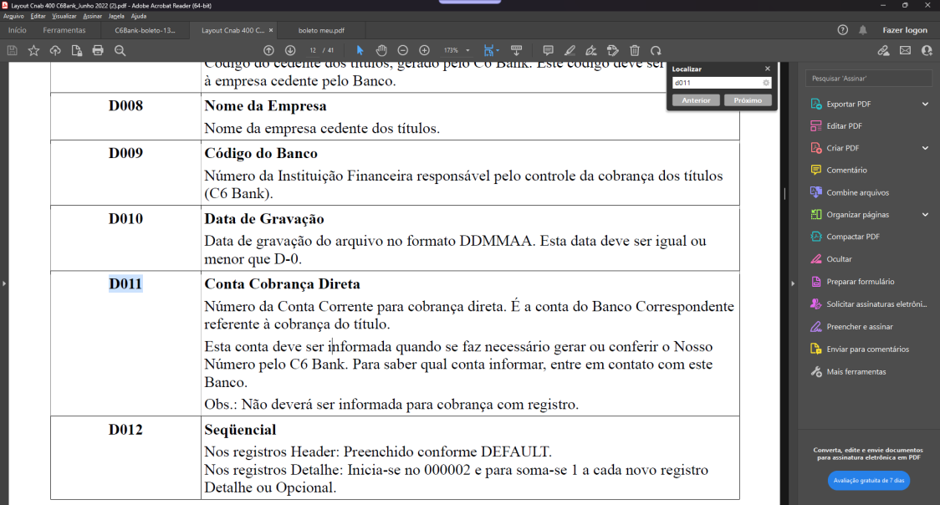Select the arrow selection tool
Image resolution: width=940 pixels, height=505 pixels.
point(360,50)
